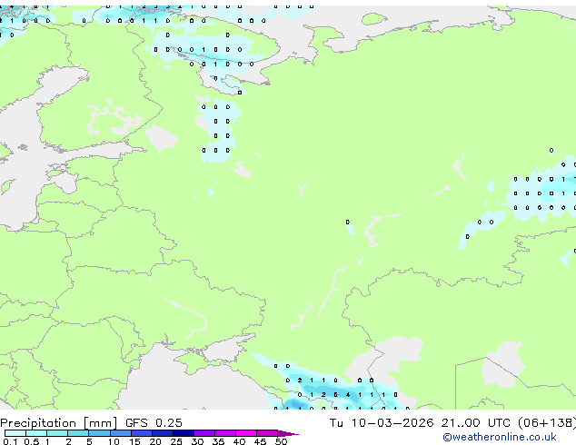The width and height of the screenshot is (576, 445).
Task: Pick the legend swatch between 10 and 15
Action: click(121, 433)
